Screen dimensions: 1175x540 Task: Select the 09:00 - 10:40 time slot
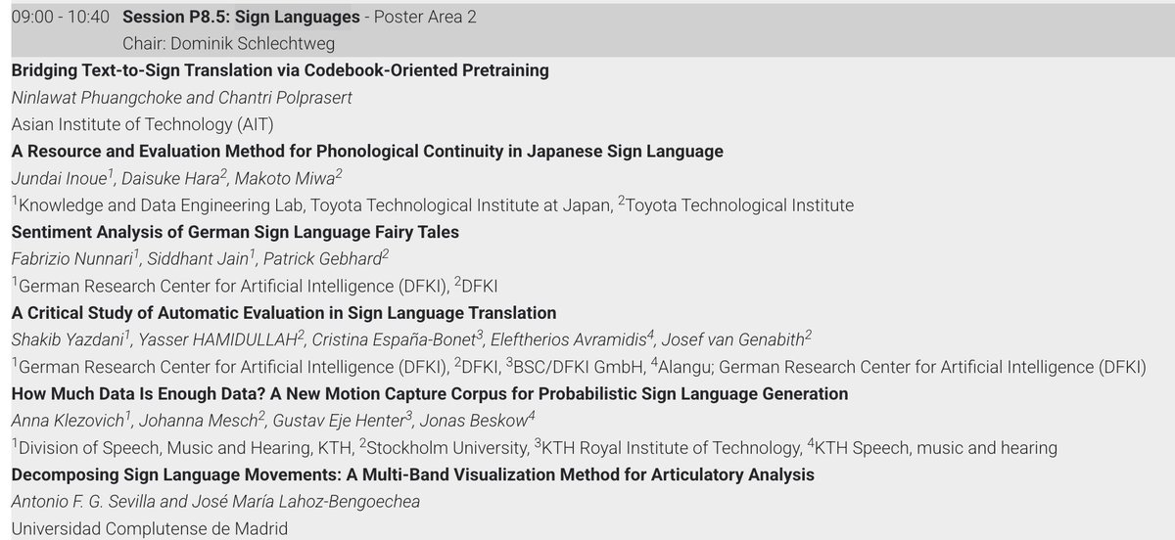pyautogui.click(x=61, y=18)
